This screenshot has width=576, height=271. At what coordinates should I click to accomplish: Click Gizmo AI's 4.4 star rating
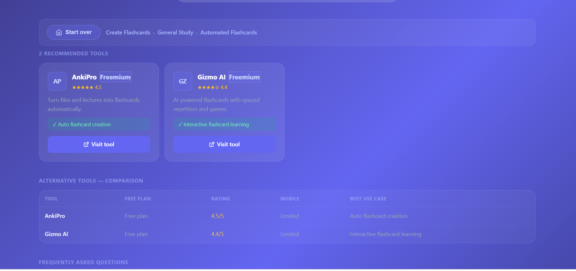pos(212,88)
